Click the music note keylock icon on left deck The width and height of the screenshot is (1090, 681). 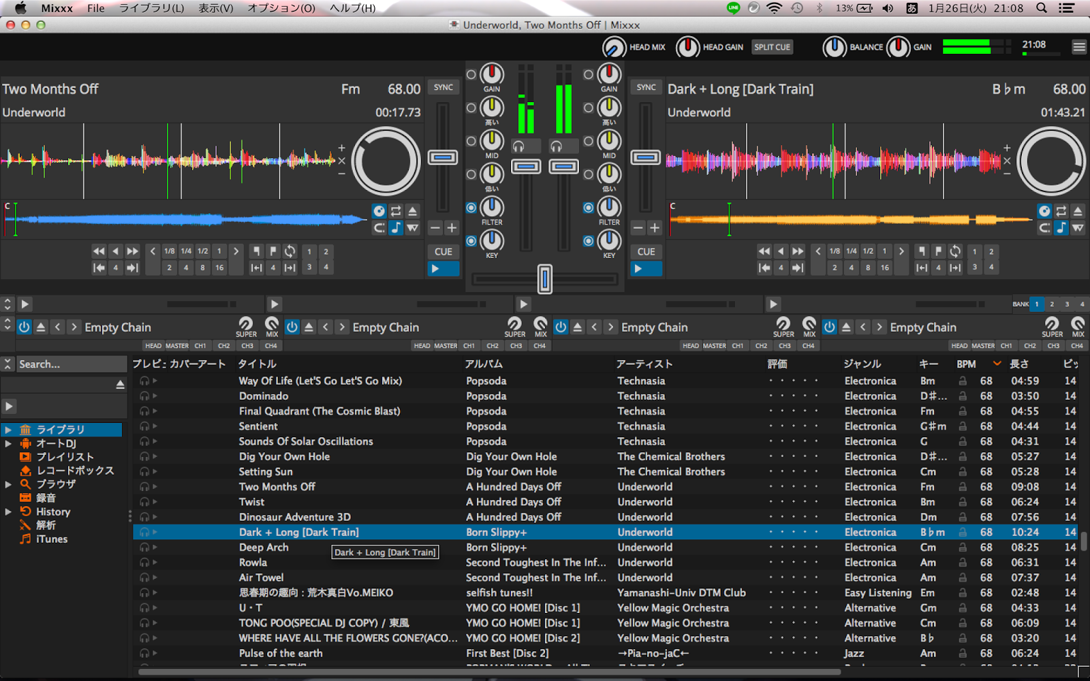pos(396,228)
